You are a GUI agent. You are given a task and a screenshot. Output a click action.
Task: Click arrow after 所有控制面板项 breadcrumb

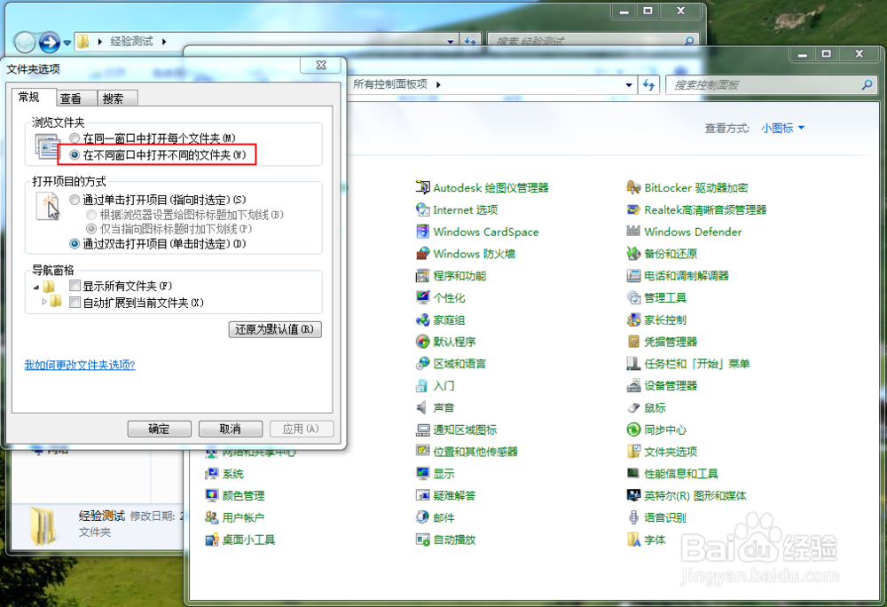click(438, 85)
